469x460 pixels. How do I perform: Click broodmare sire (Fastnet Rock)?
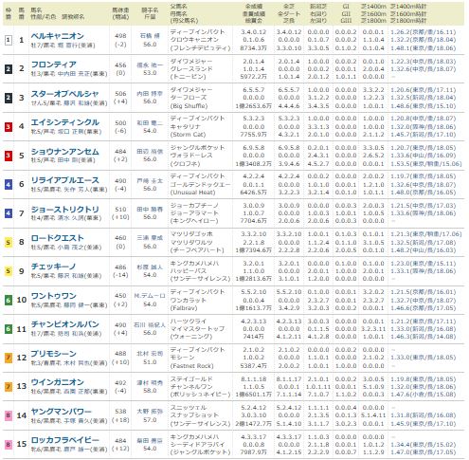click(191, 366)
